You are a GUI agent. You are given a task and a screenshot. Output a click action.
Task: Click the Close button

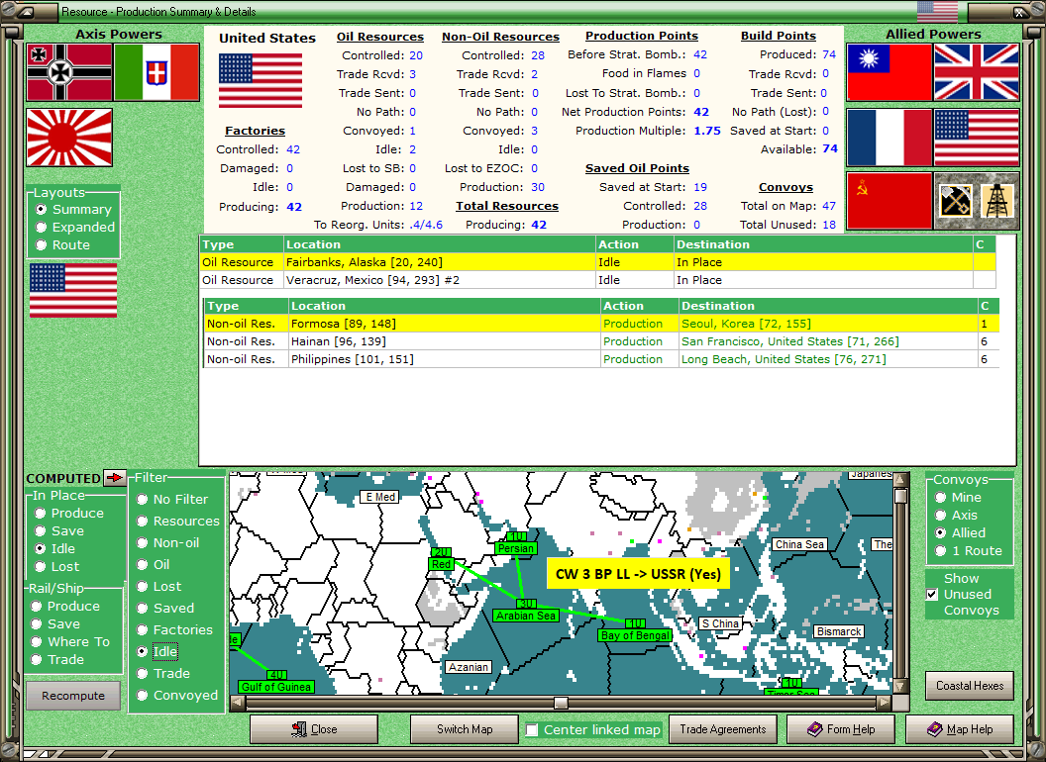[x=314, y=729]
